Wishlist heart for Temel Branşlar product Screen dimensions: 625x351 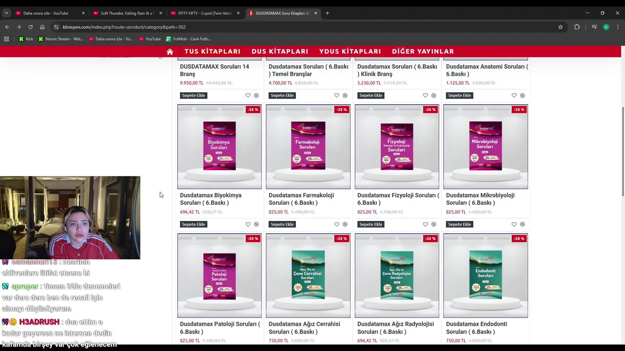pos(336,96)
